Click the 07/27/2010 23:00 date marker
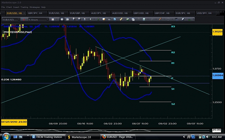Screen dimensions: 225x140 click(x=14, y=122)
